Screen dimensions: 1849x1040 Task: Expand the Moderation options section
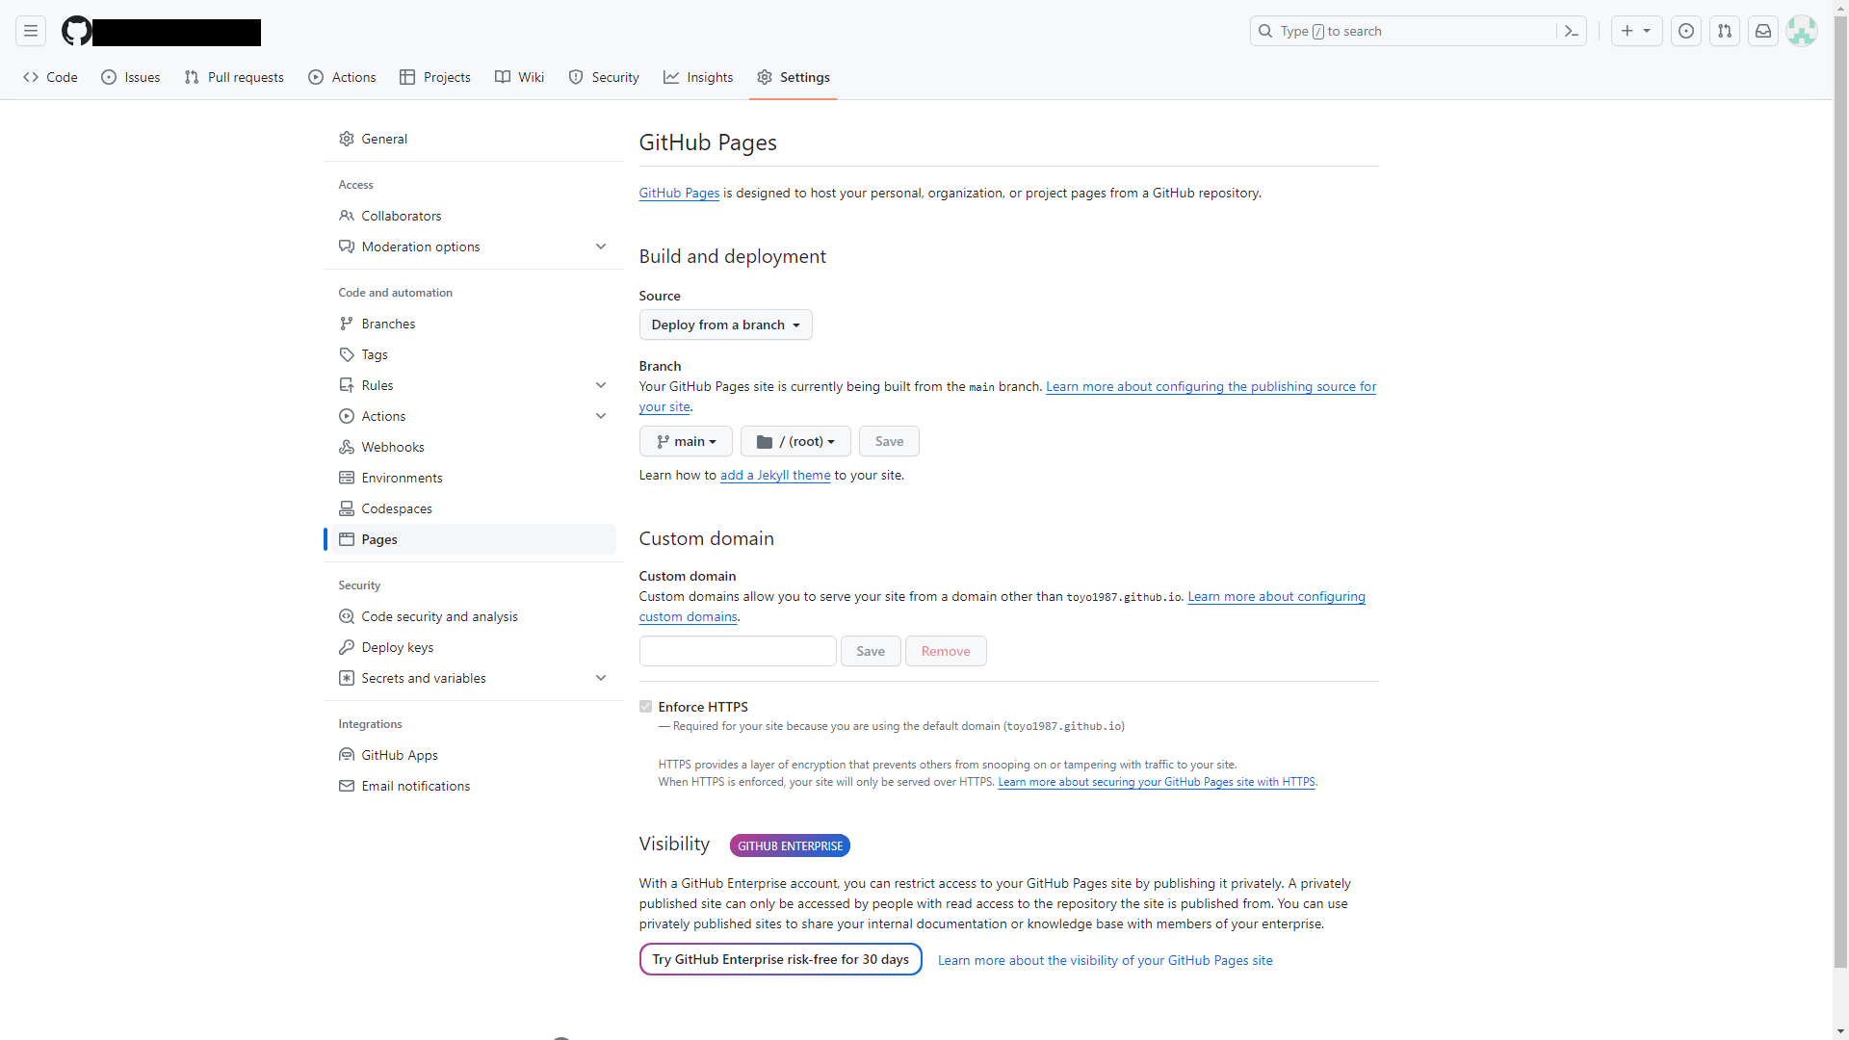(x=420, y=247)
